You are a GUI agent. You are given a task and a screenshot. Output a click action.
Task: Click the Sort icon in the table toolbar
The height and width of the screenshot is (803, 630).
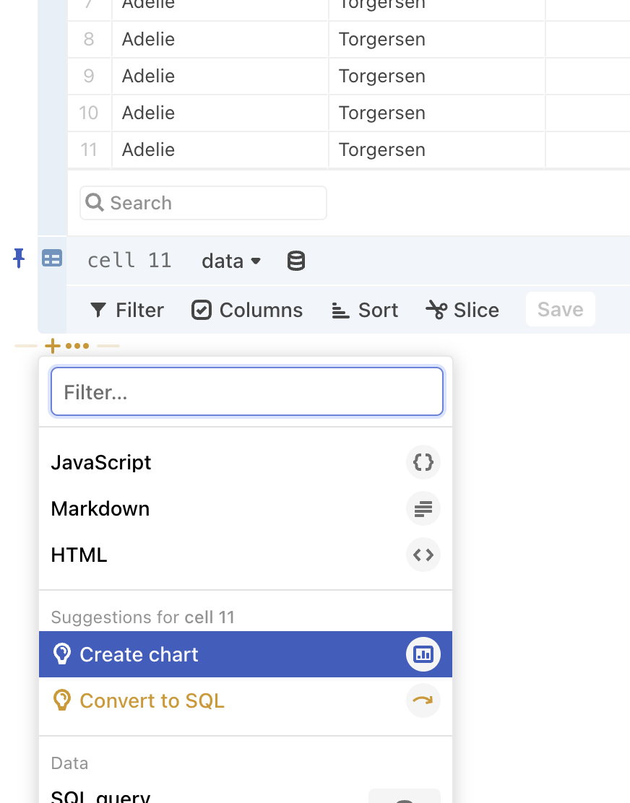pyautogui.click(x=340, y=309)
